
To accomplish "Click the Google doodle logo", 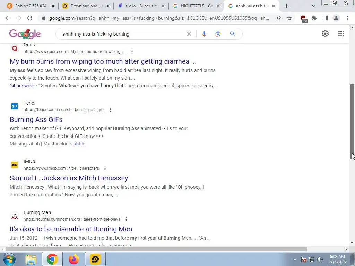I will click(25, 34).
